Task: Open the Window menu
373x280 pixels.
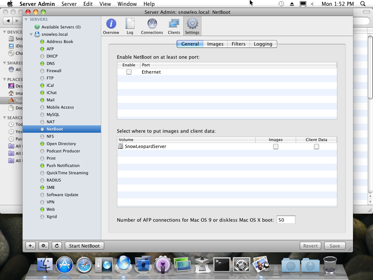Action: [x=127, y=4]
